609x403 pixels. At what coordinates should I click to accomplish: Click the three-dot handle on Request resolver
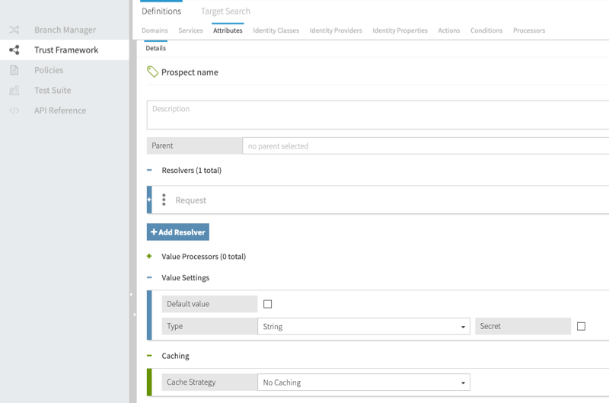(164, 200)
